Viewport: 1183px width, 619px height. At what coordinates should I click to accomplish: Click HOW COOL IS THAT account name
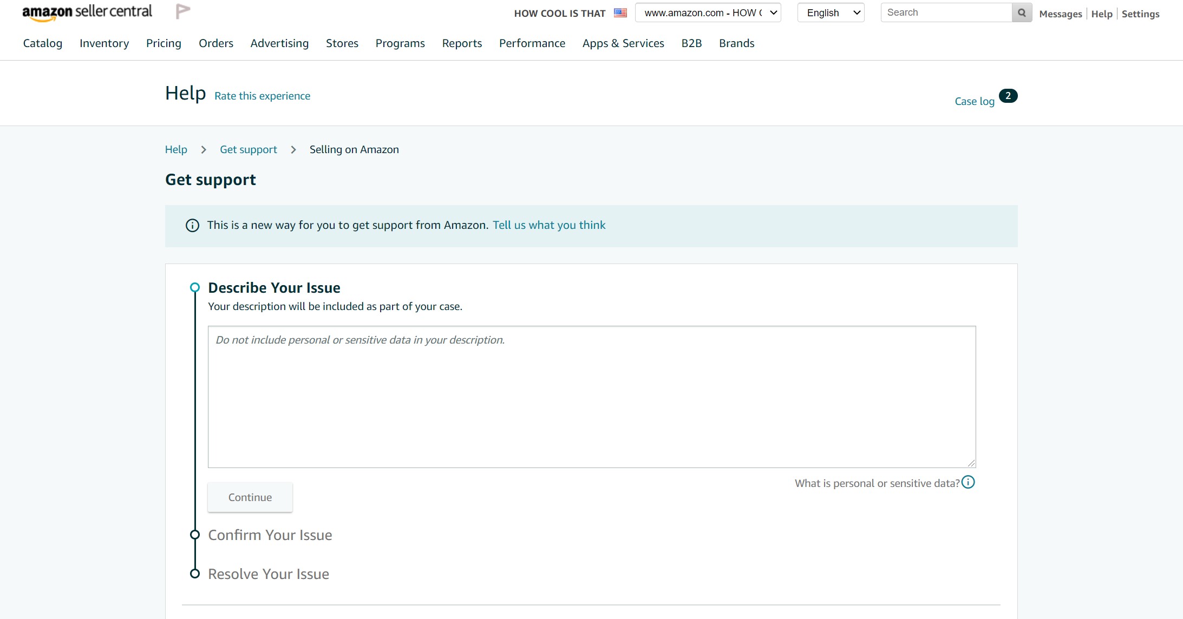click(560, 14)
